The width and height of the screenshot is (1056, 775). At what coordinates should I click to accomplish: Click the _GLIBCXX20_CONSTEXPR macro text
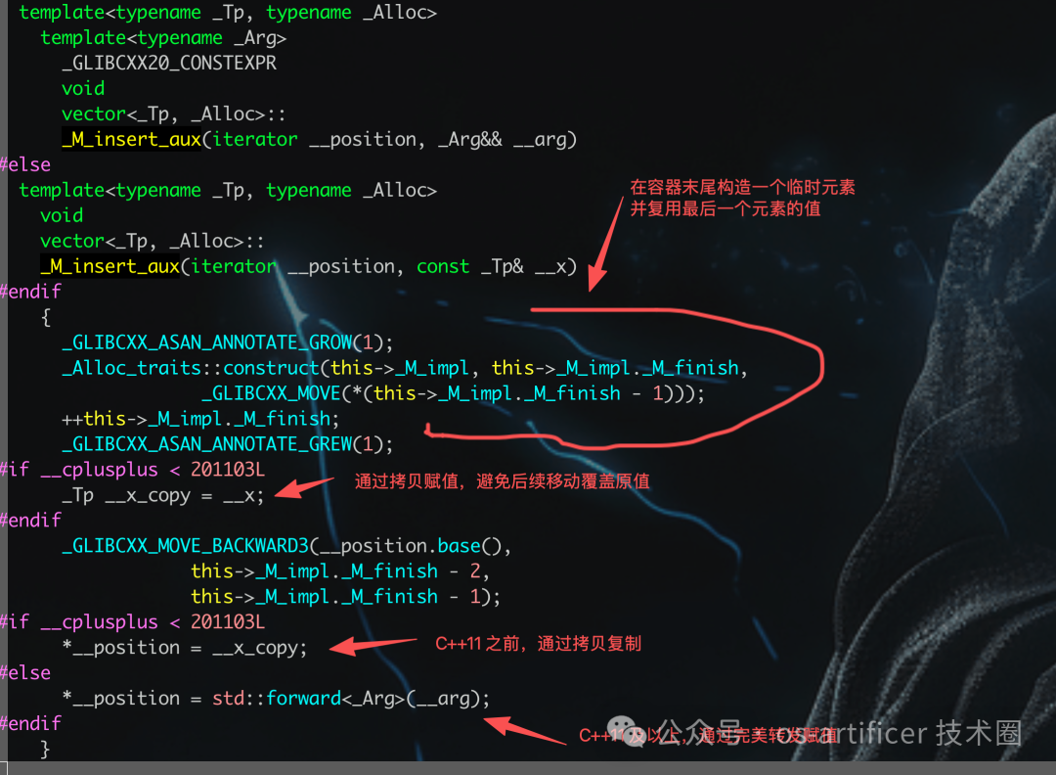[x=169, y=63]
